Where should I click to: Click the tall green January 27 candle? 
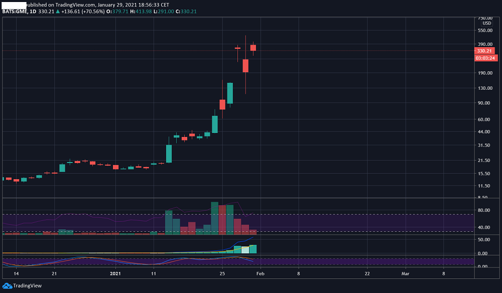click(x=230, y=93)
